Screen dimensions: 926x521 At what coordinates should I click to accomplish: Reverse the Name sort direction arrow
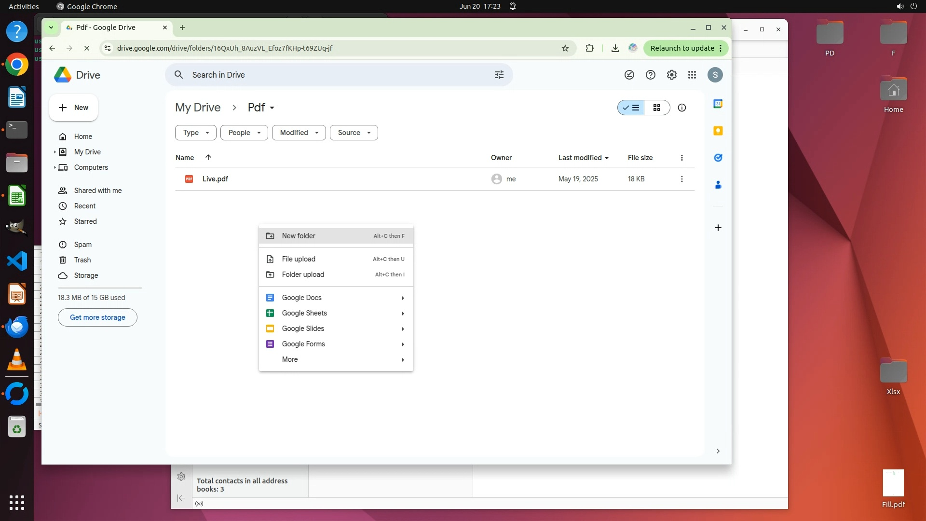208,157
